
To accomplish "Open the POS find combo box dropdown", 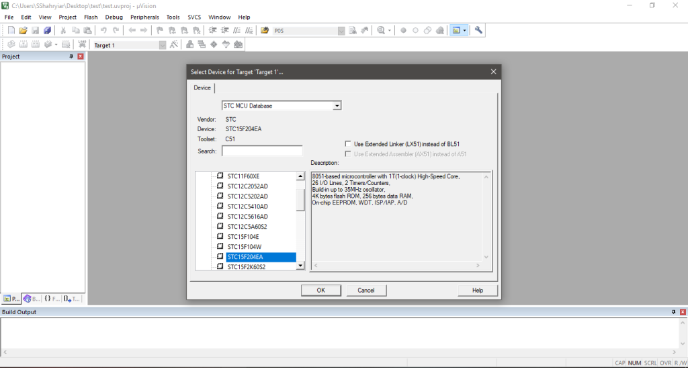I will coord(341,30).
